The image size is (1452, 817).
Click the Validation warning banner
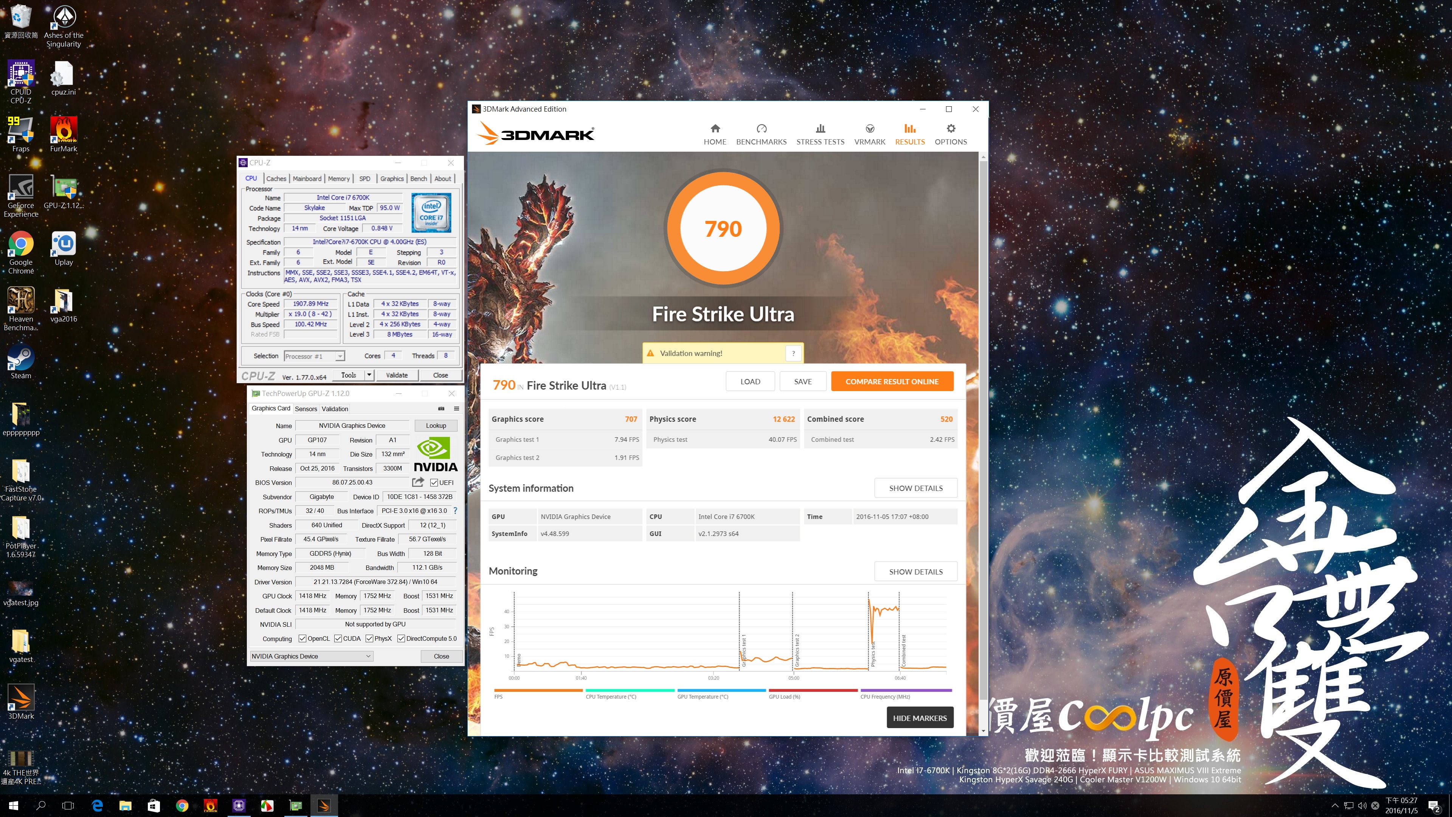pyautogui.click(x=723, y=354)
